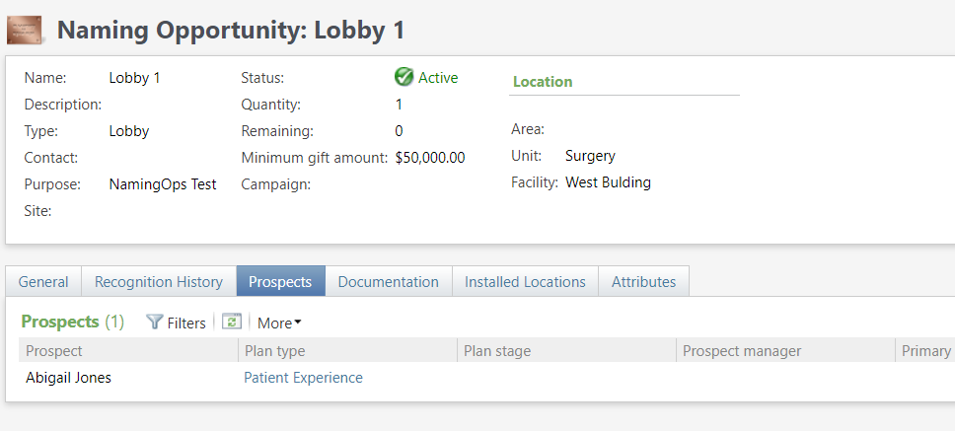Screen dimensions: 955x431
Task: Open the Patient Experience plan link
Action: (303, 378)
